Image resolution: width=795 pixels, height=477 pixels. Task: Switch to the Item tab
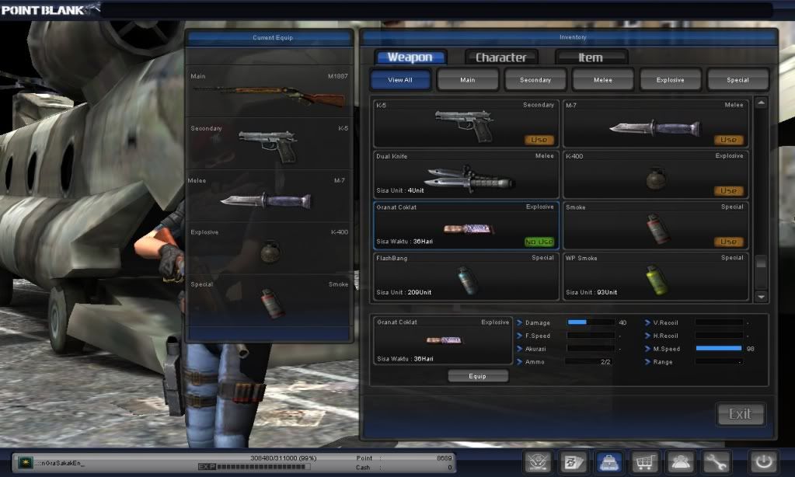pos(591,57)
